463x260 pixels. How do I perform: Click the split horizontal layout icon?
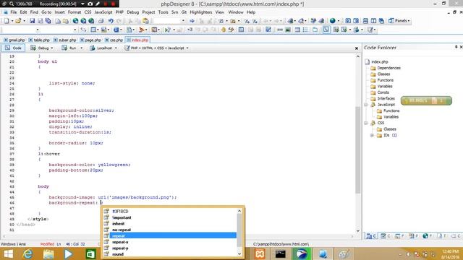click(x=365, y=21)
